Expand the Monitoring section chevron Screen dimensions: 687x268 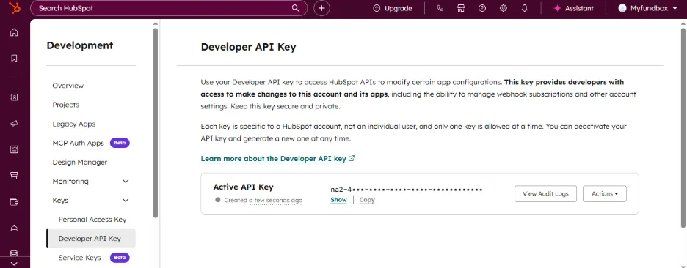126,181
